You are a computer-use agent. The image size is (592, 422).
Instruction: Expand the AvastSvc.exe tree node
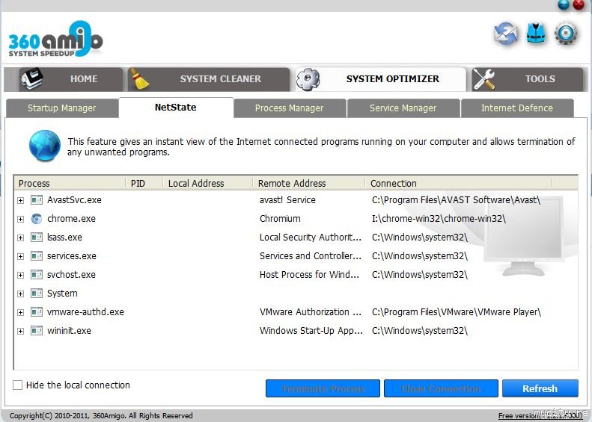click(x=21, y=200)
